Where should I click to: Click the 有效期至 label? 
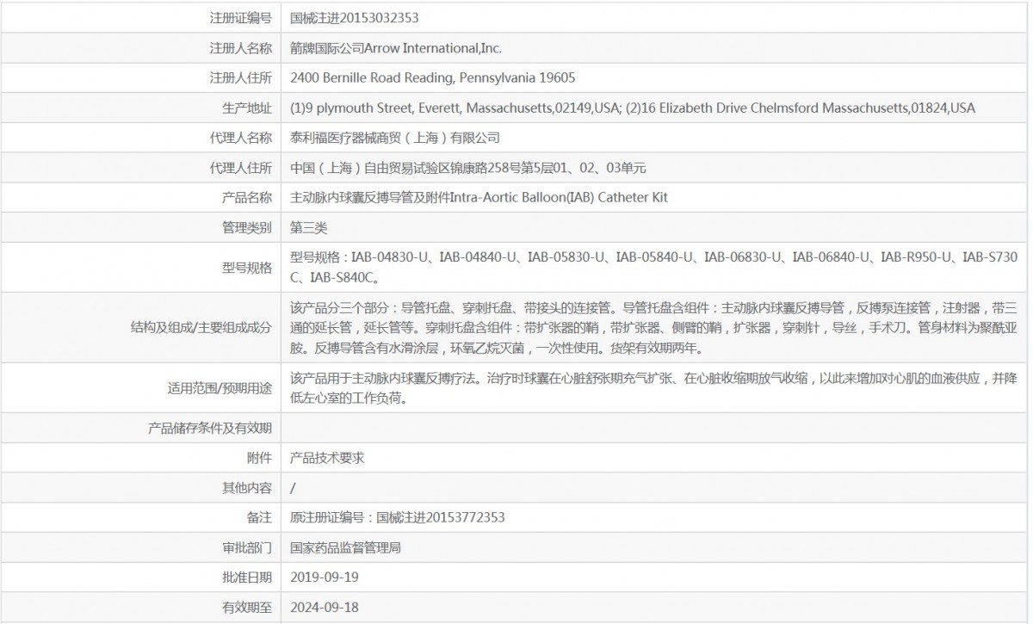click(247, 607)
